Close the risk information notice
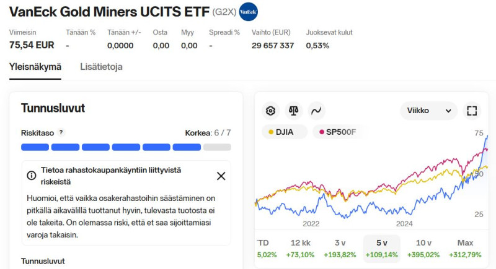The width and height of the screenshot is (496, 269). [221, 176]
